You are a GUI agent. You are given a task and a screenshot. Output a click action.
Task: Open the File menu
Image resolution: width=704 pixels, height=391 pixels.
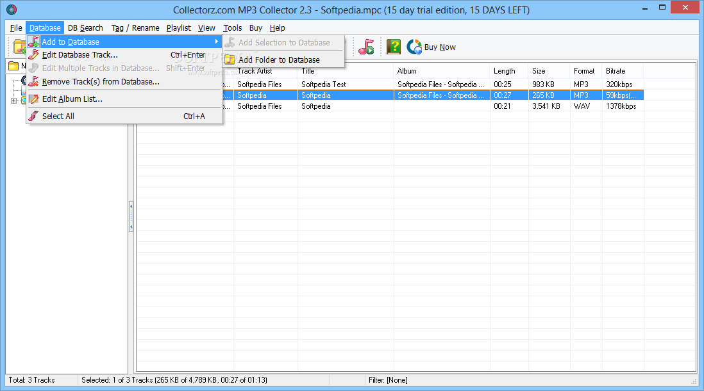[16, 28]
